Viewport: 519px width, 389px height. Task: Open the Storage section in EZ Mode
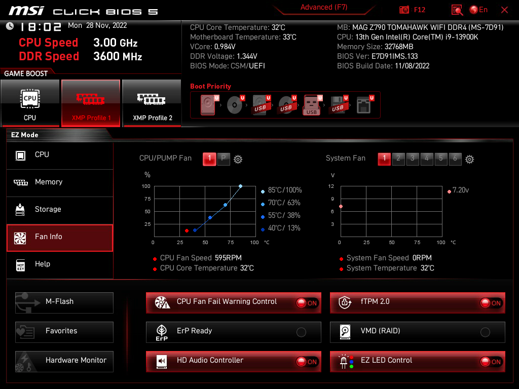coord(60,210)
